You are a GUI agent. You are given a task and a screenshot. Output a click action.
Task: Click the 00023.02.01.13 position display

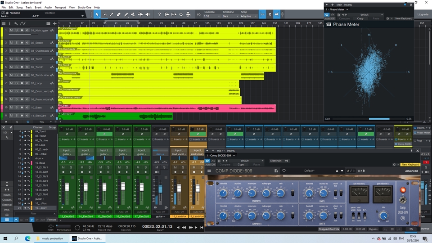157,226
